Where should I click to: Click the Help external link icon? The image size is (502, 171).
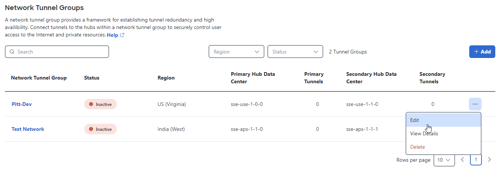[122, 35]
